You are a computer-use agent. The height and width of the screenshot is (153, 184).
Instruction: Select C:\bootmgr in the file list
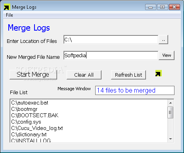(x=88, y=109)
